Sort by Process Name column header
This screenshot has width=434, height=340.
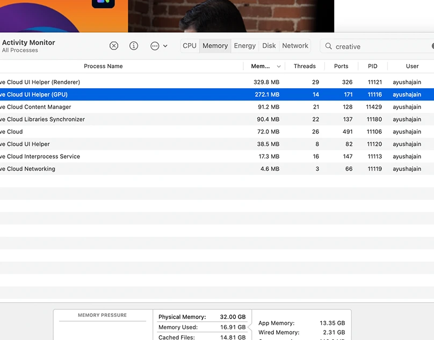tap(103, 67)
